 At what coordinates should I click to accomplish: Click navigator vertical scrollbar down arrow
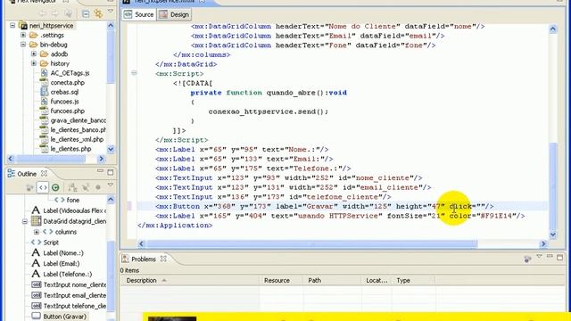coord(111,149)
